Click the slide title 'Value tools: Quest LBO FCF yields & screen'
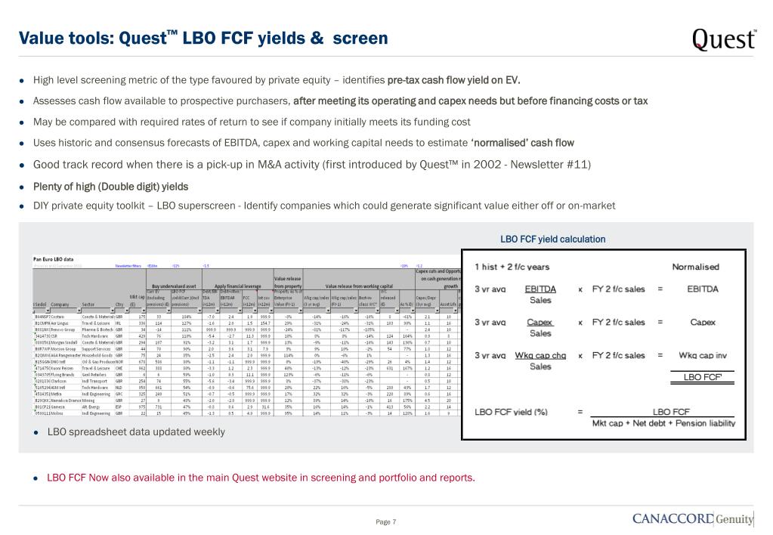Screen dimensions: 773x535 click(203, 38)
